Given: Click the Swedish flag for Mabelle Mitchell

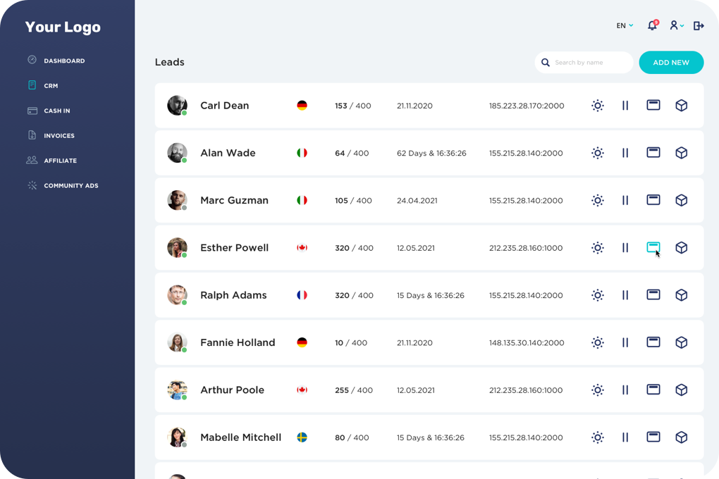Looking at the screenshot, I should [302, 437].
